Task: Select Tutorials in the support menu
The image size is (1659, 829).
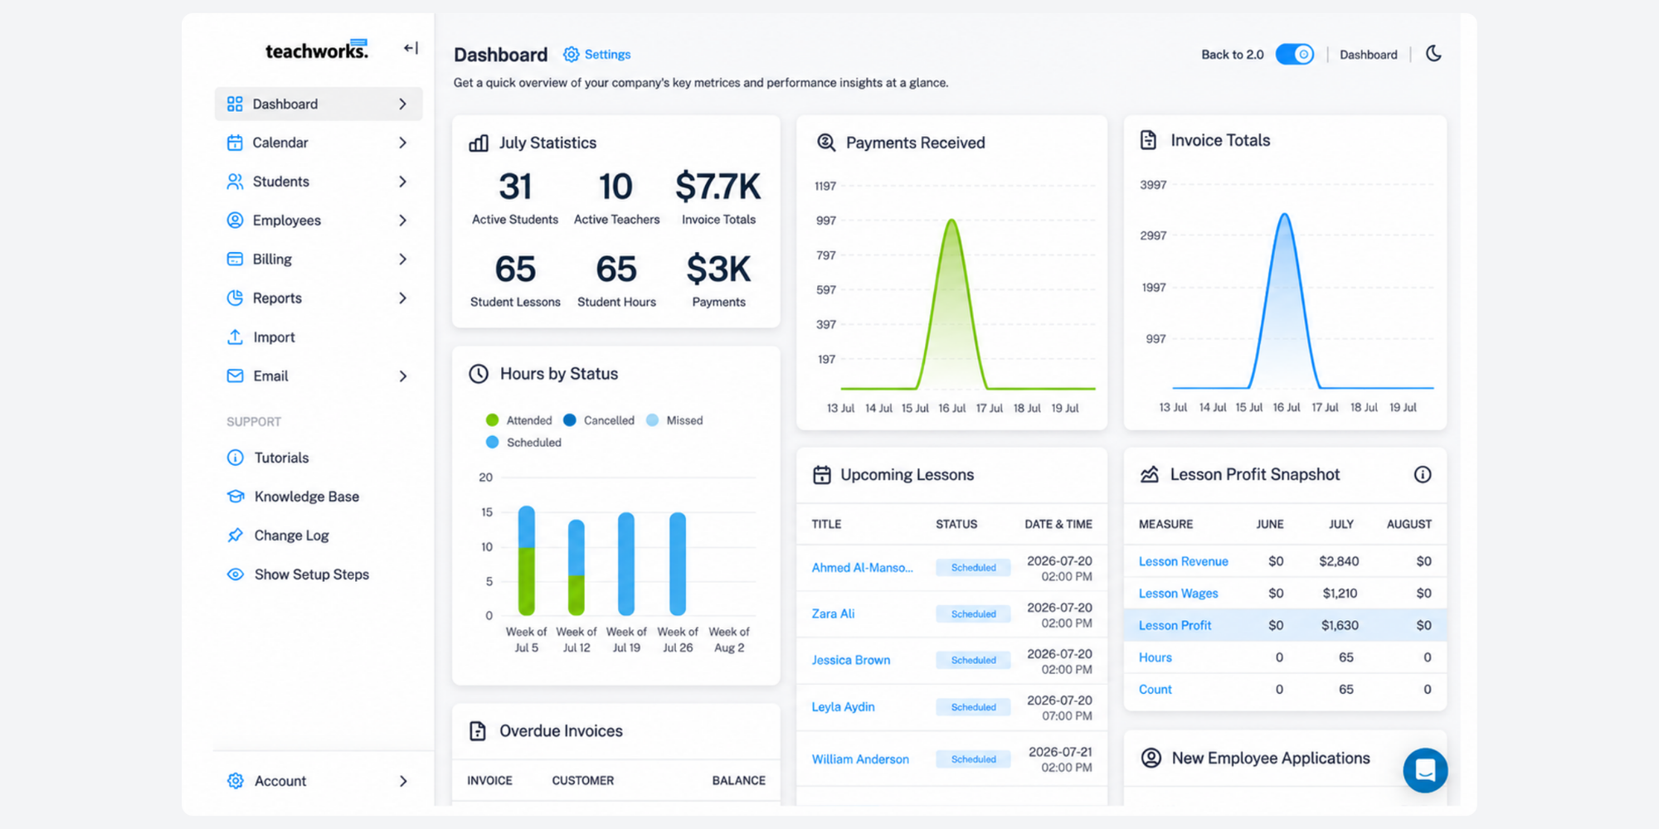Action: (281, 458)
